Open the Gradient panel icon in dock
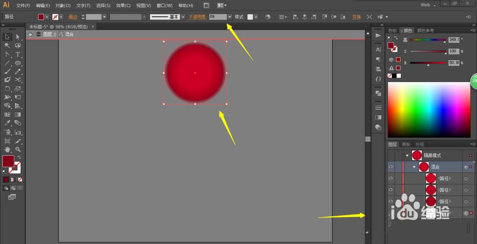Image resolution: width=477 pixels, height=244 pixels. click(378, 117)
